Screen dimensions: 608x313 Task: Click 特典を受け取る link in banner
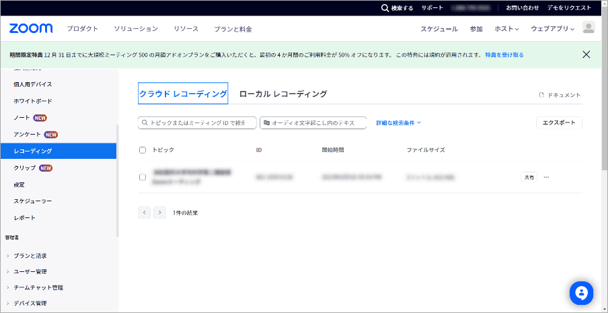(x=504, y=55)
